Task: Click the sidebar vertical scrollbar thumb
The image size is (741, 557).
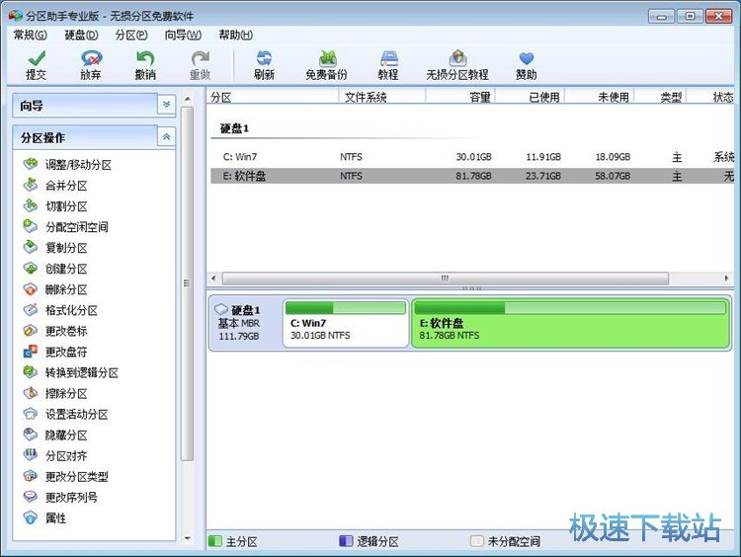Action: click(188, 283)
